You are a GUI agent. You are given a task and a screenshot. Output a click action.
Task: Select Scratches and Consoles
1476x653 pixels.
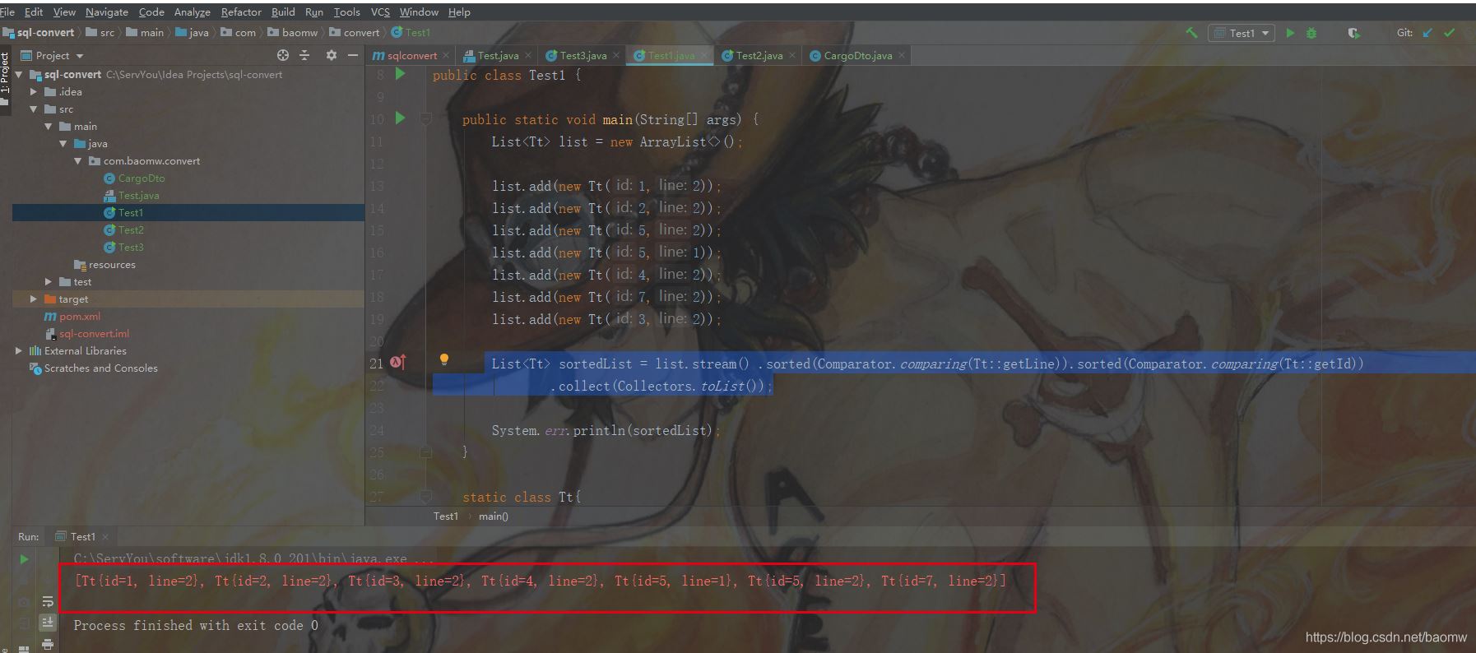(x=100, y=368)
